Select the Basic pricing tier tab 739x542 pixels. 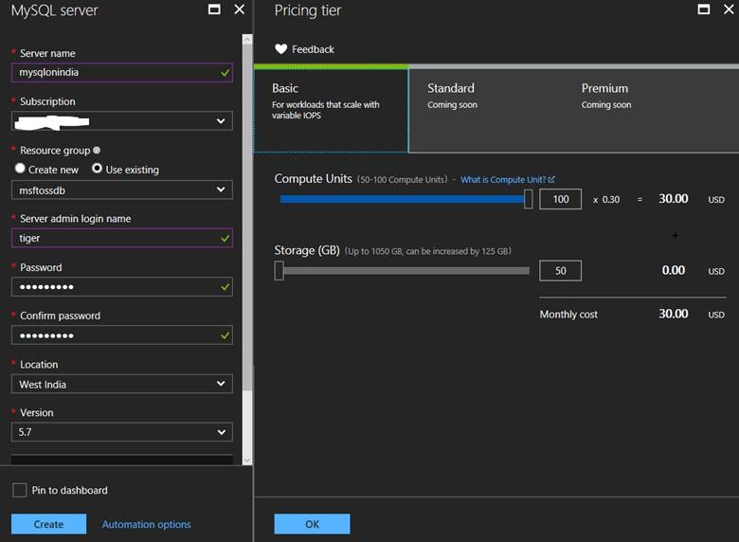point(331,109)
